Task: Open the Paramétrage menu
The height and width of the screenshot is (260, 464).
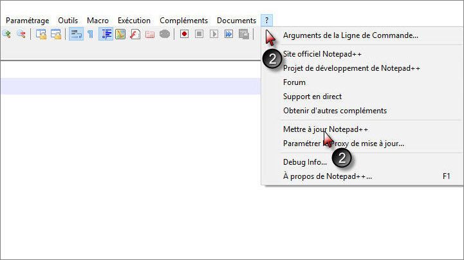Action: (x=28, y=21)
